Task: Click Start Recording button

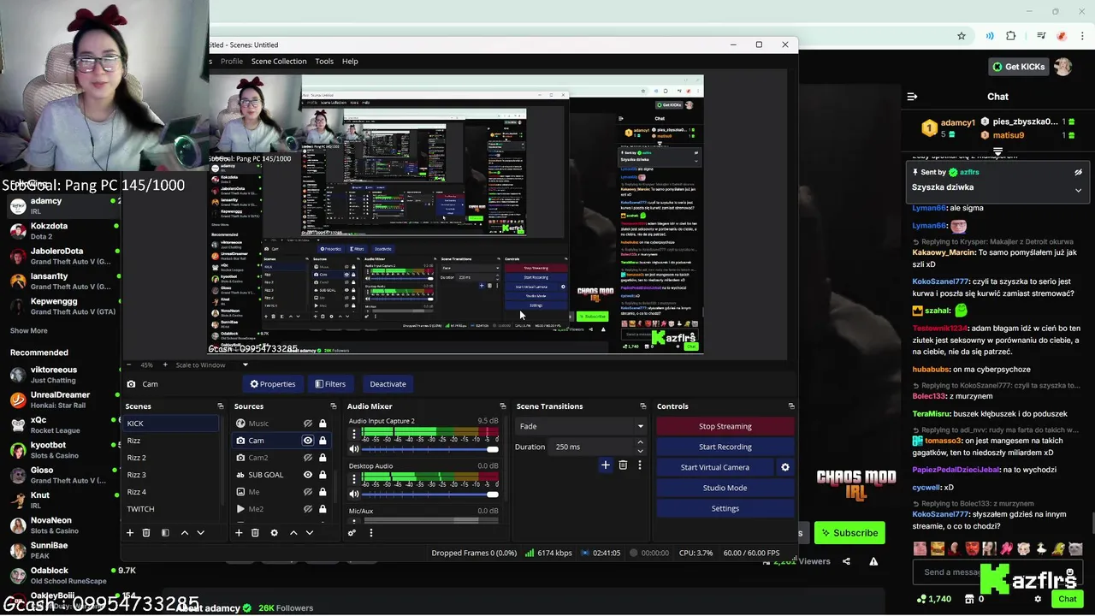Action: pyautogui.click(x=725, y=447)
